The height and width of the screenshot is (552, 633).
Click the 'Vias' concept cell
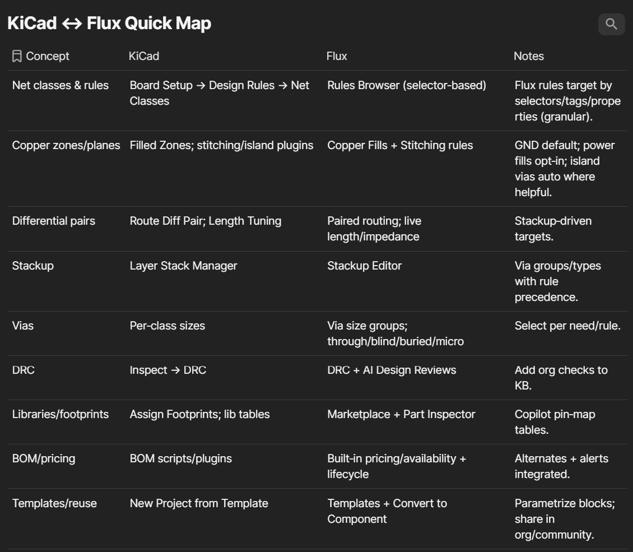click(22, 326)
